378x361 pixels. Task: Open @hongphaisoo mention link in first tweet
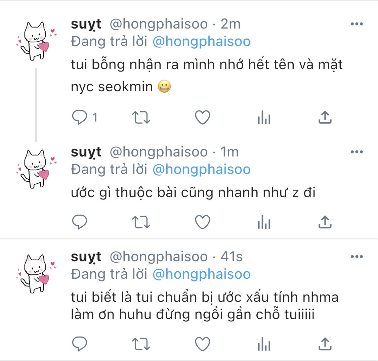pos(202,41)
